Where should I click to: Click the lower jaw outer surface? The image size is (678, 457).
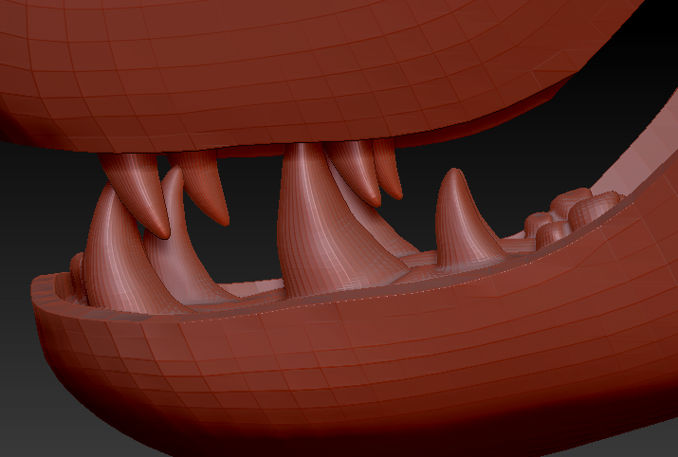(284, 379)
